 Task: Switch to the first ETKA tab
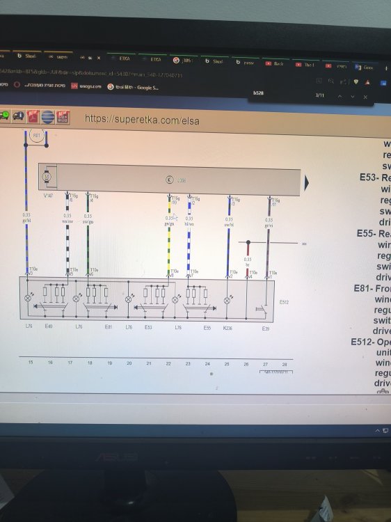pos(121,58)
